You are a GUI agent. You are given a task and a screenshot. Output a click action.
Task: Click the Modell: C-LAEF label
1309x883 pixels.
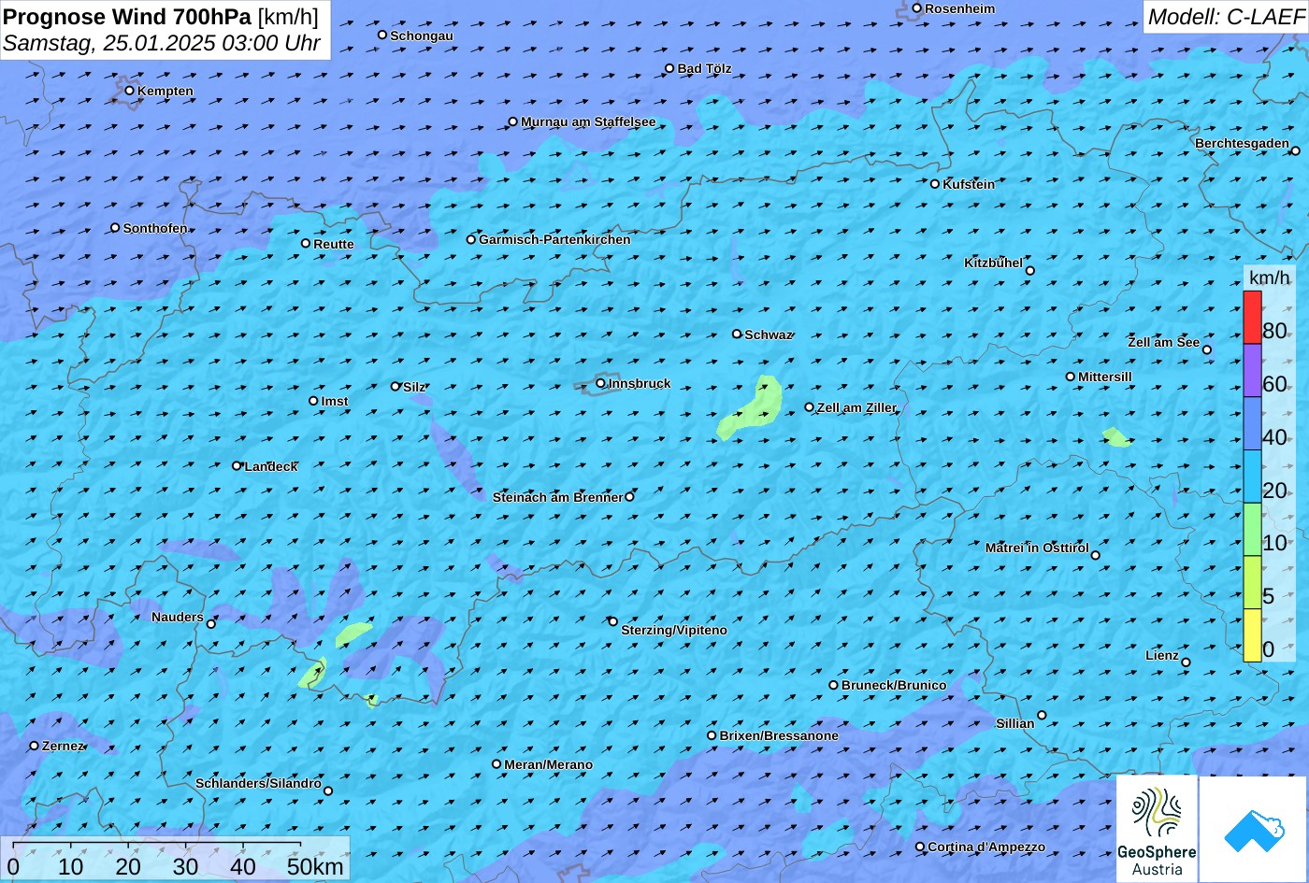coord(1225,16)
